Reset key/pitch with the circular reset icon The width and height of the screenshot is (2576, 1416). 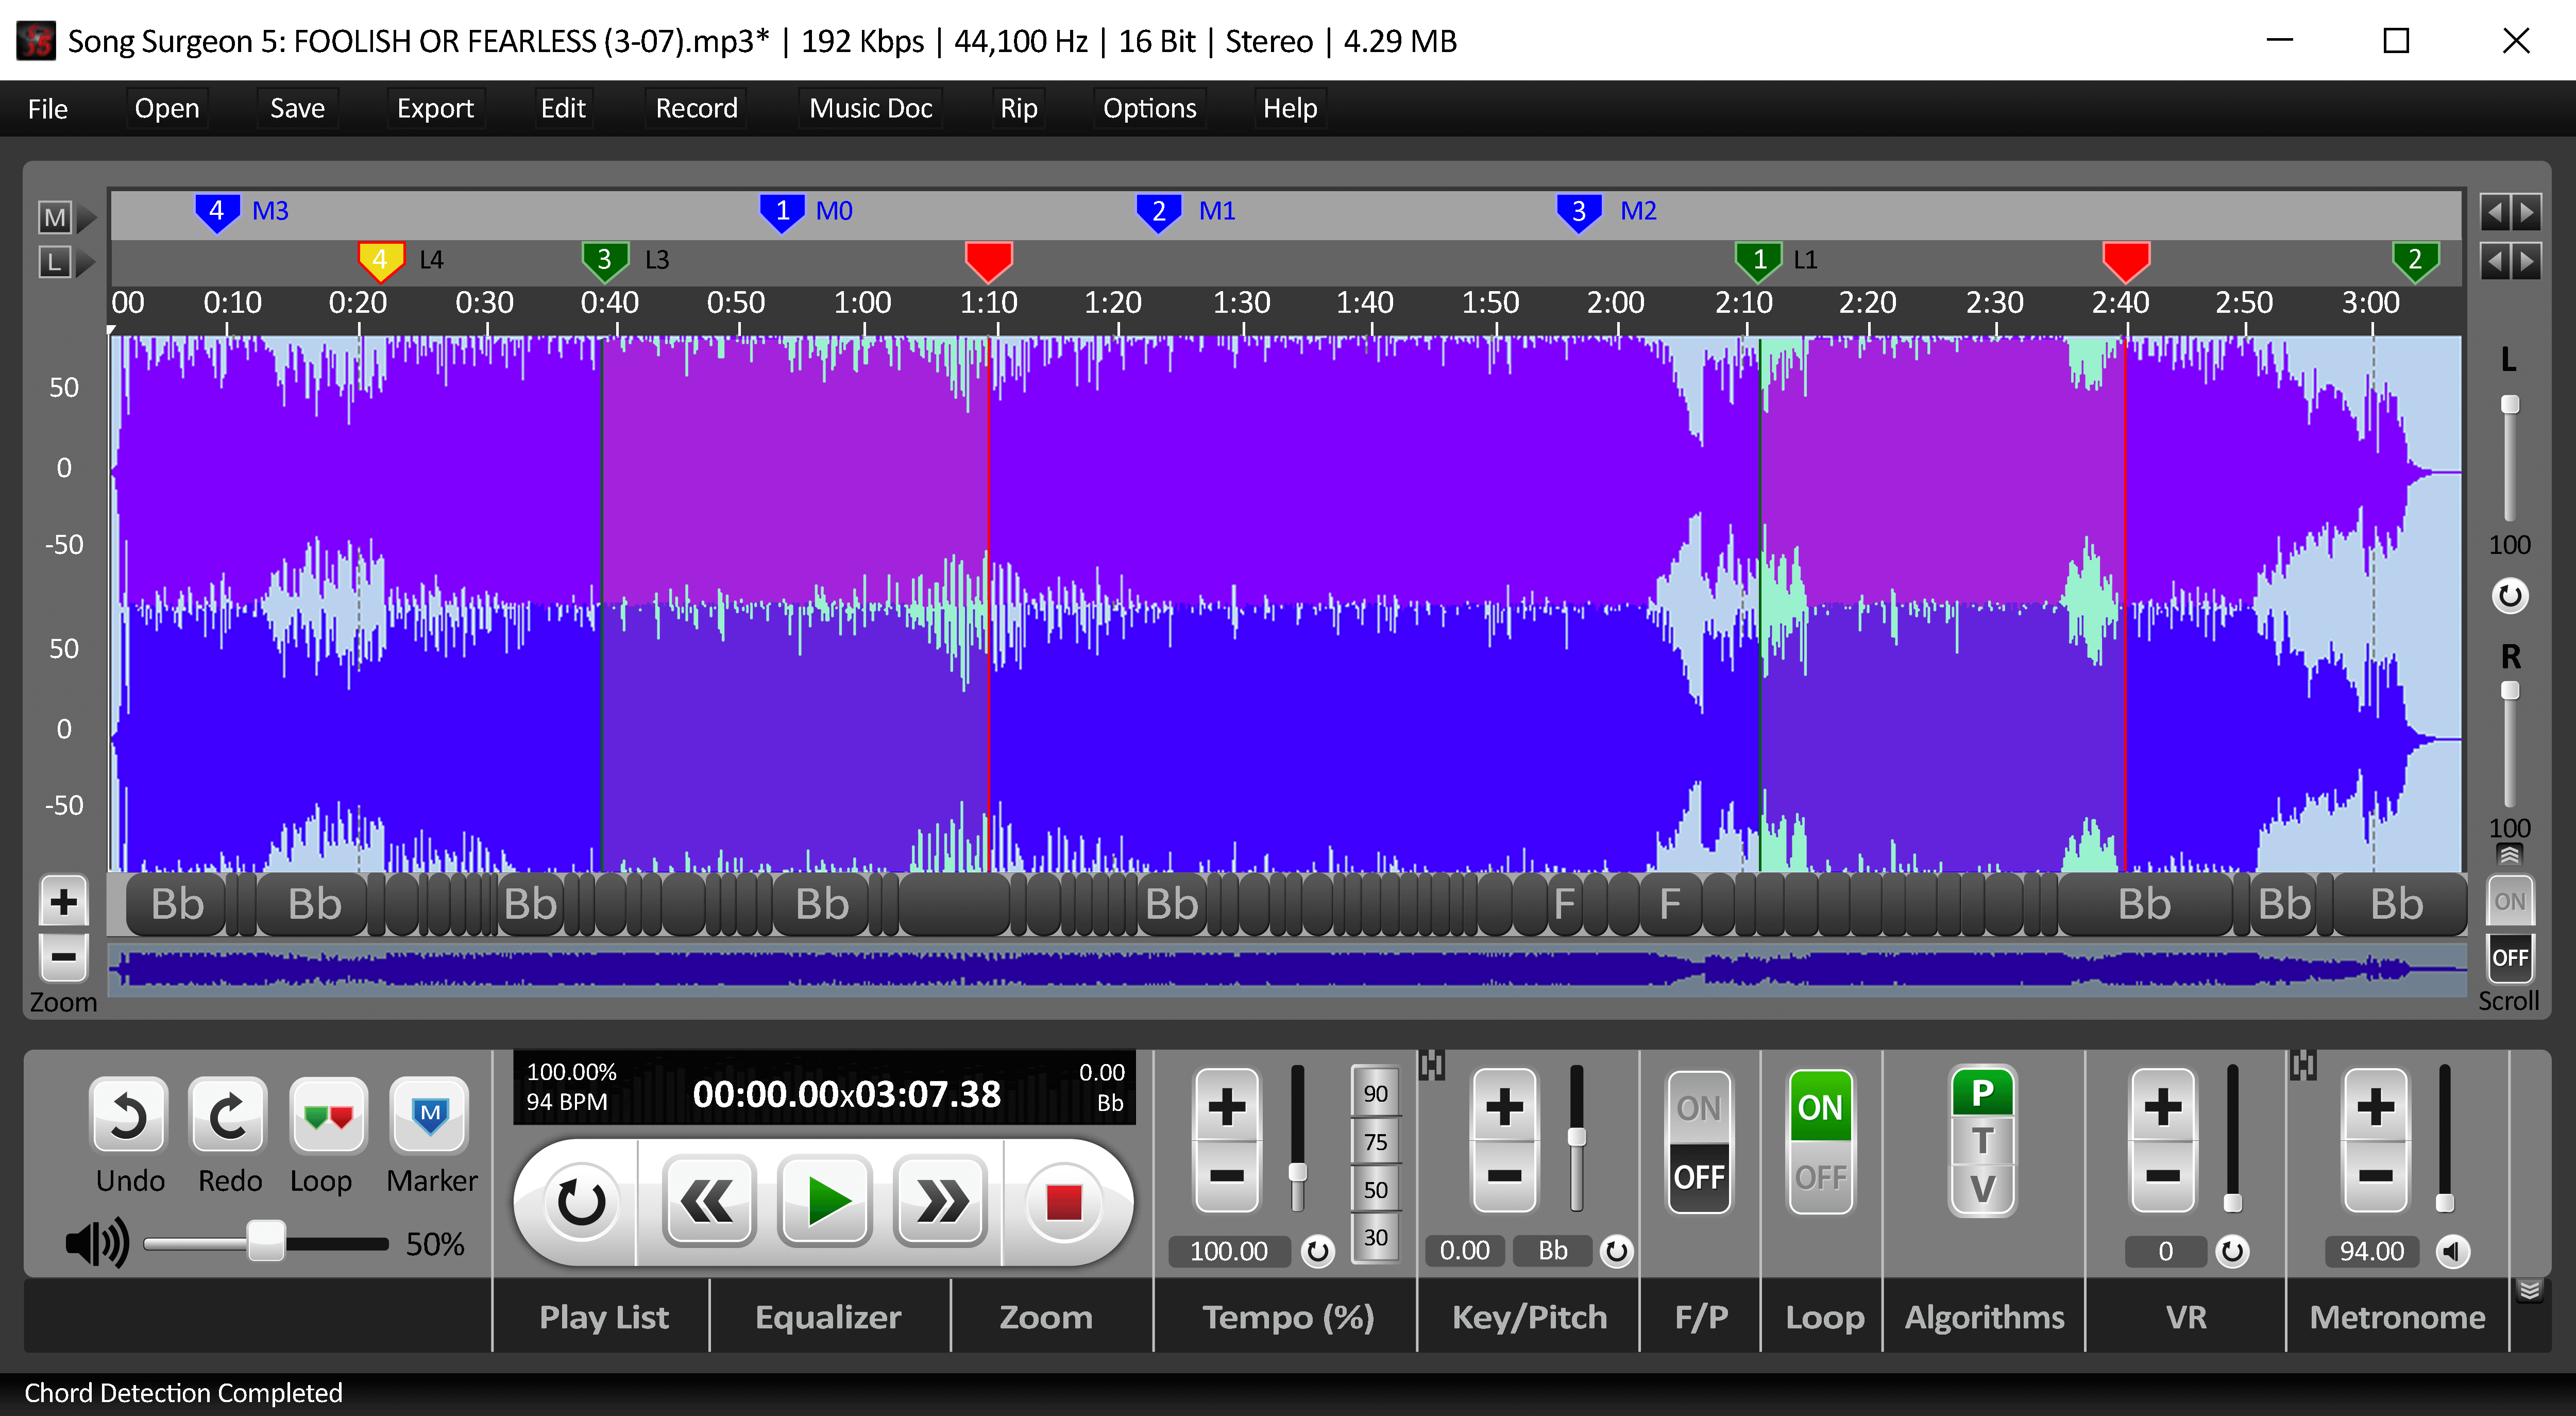[1616, 1251]
